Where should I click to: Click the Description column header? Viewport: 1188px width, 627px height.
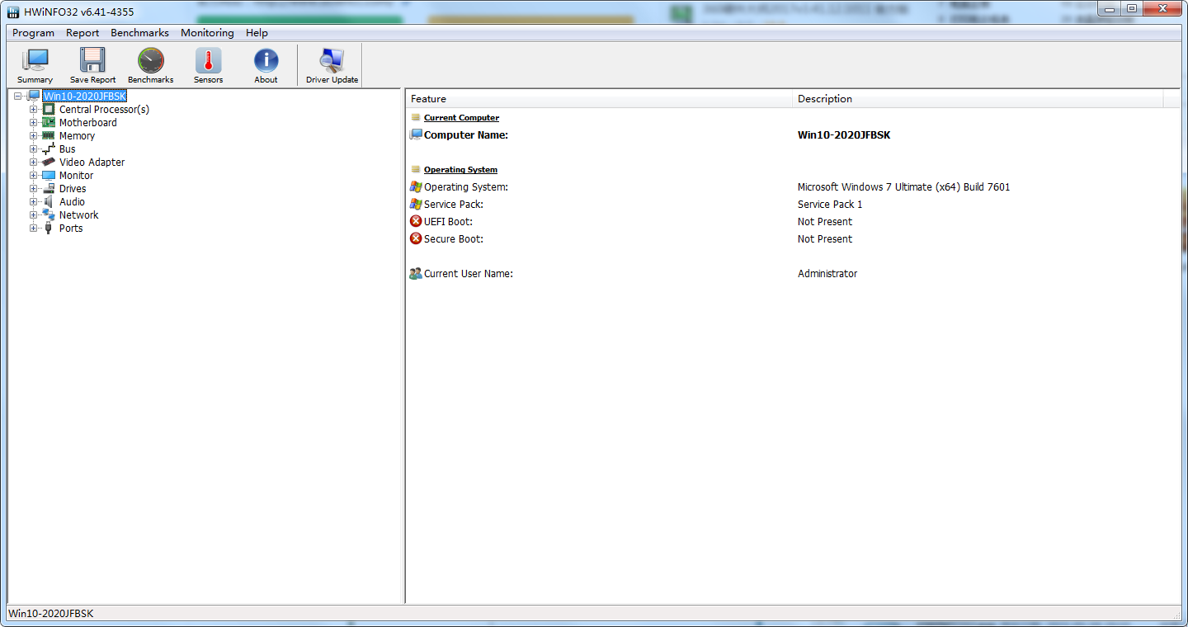(x=978, y=99)
